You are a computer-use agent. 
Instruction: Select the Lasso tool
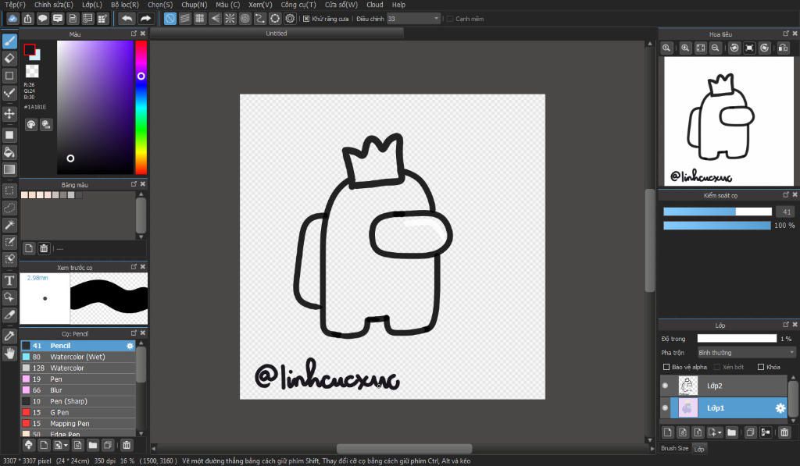pos(9,208)
